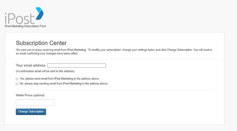Click the Change Subscription button
This screenshot has height=131, width=237.
pos(31,112)
